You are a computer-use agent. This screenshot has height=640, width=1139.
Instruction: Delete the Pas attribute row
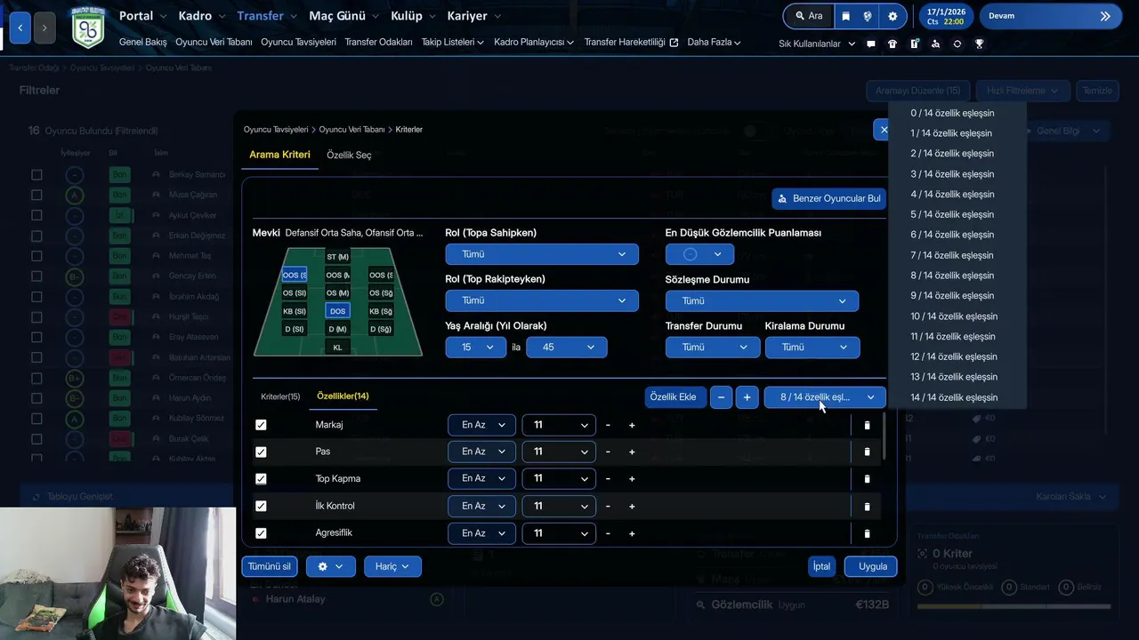[x=868, y=452]
